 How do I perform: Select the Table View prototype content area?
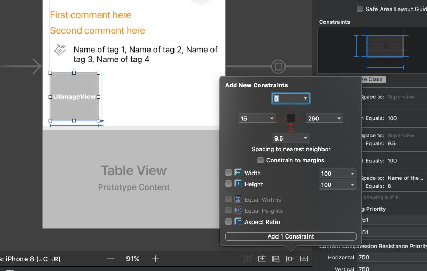(x=131, y=179)
